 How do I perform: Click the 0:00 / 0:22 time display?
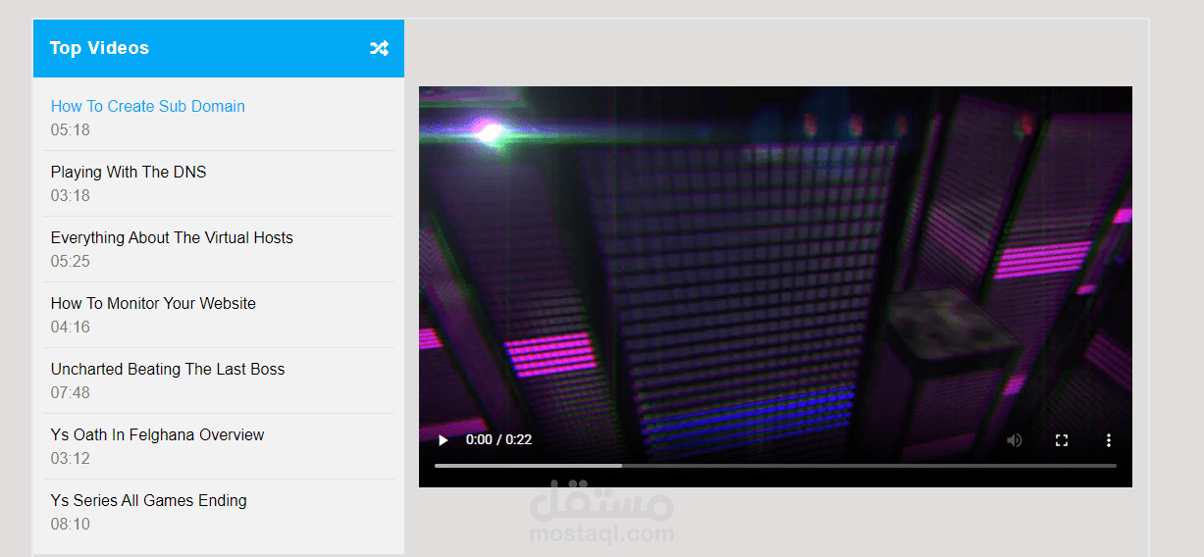point(498,440)
